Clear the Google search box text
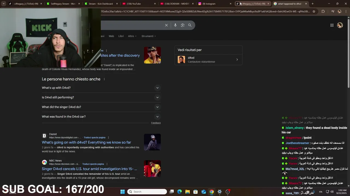 (x=166, y=25)
